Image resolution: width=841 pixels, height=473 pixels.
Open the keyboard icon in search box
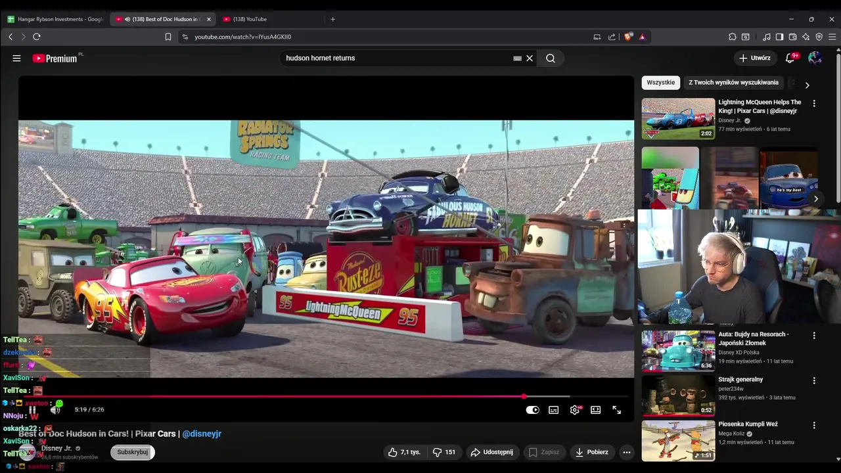tap(518, 58)
